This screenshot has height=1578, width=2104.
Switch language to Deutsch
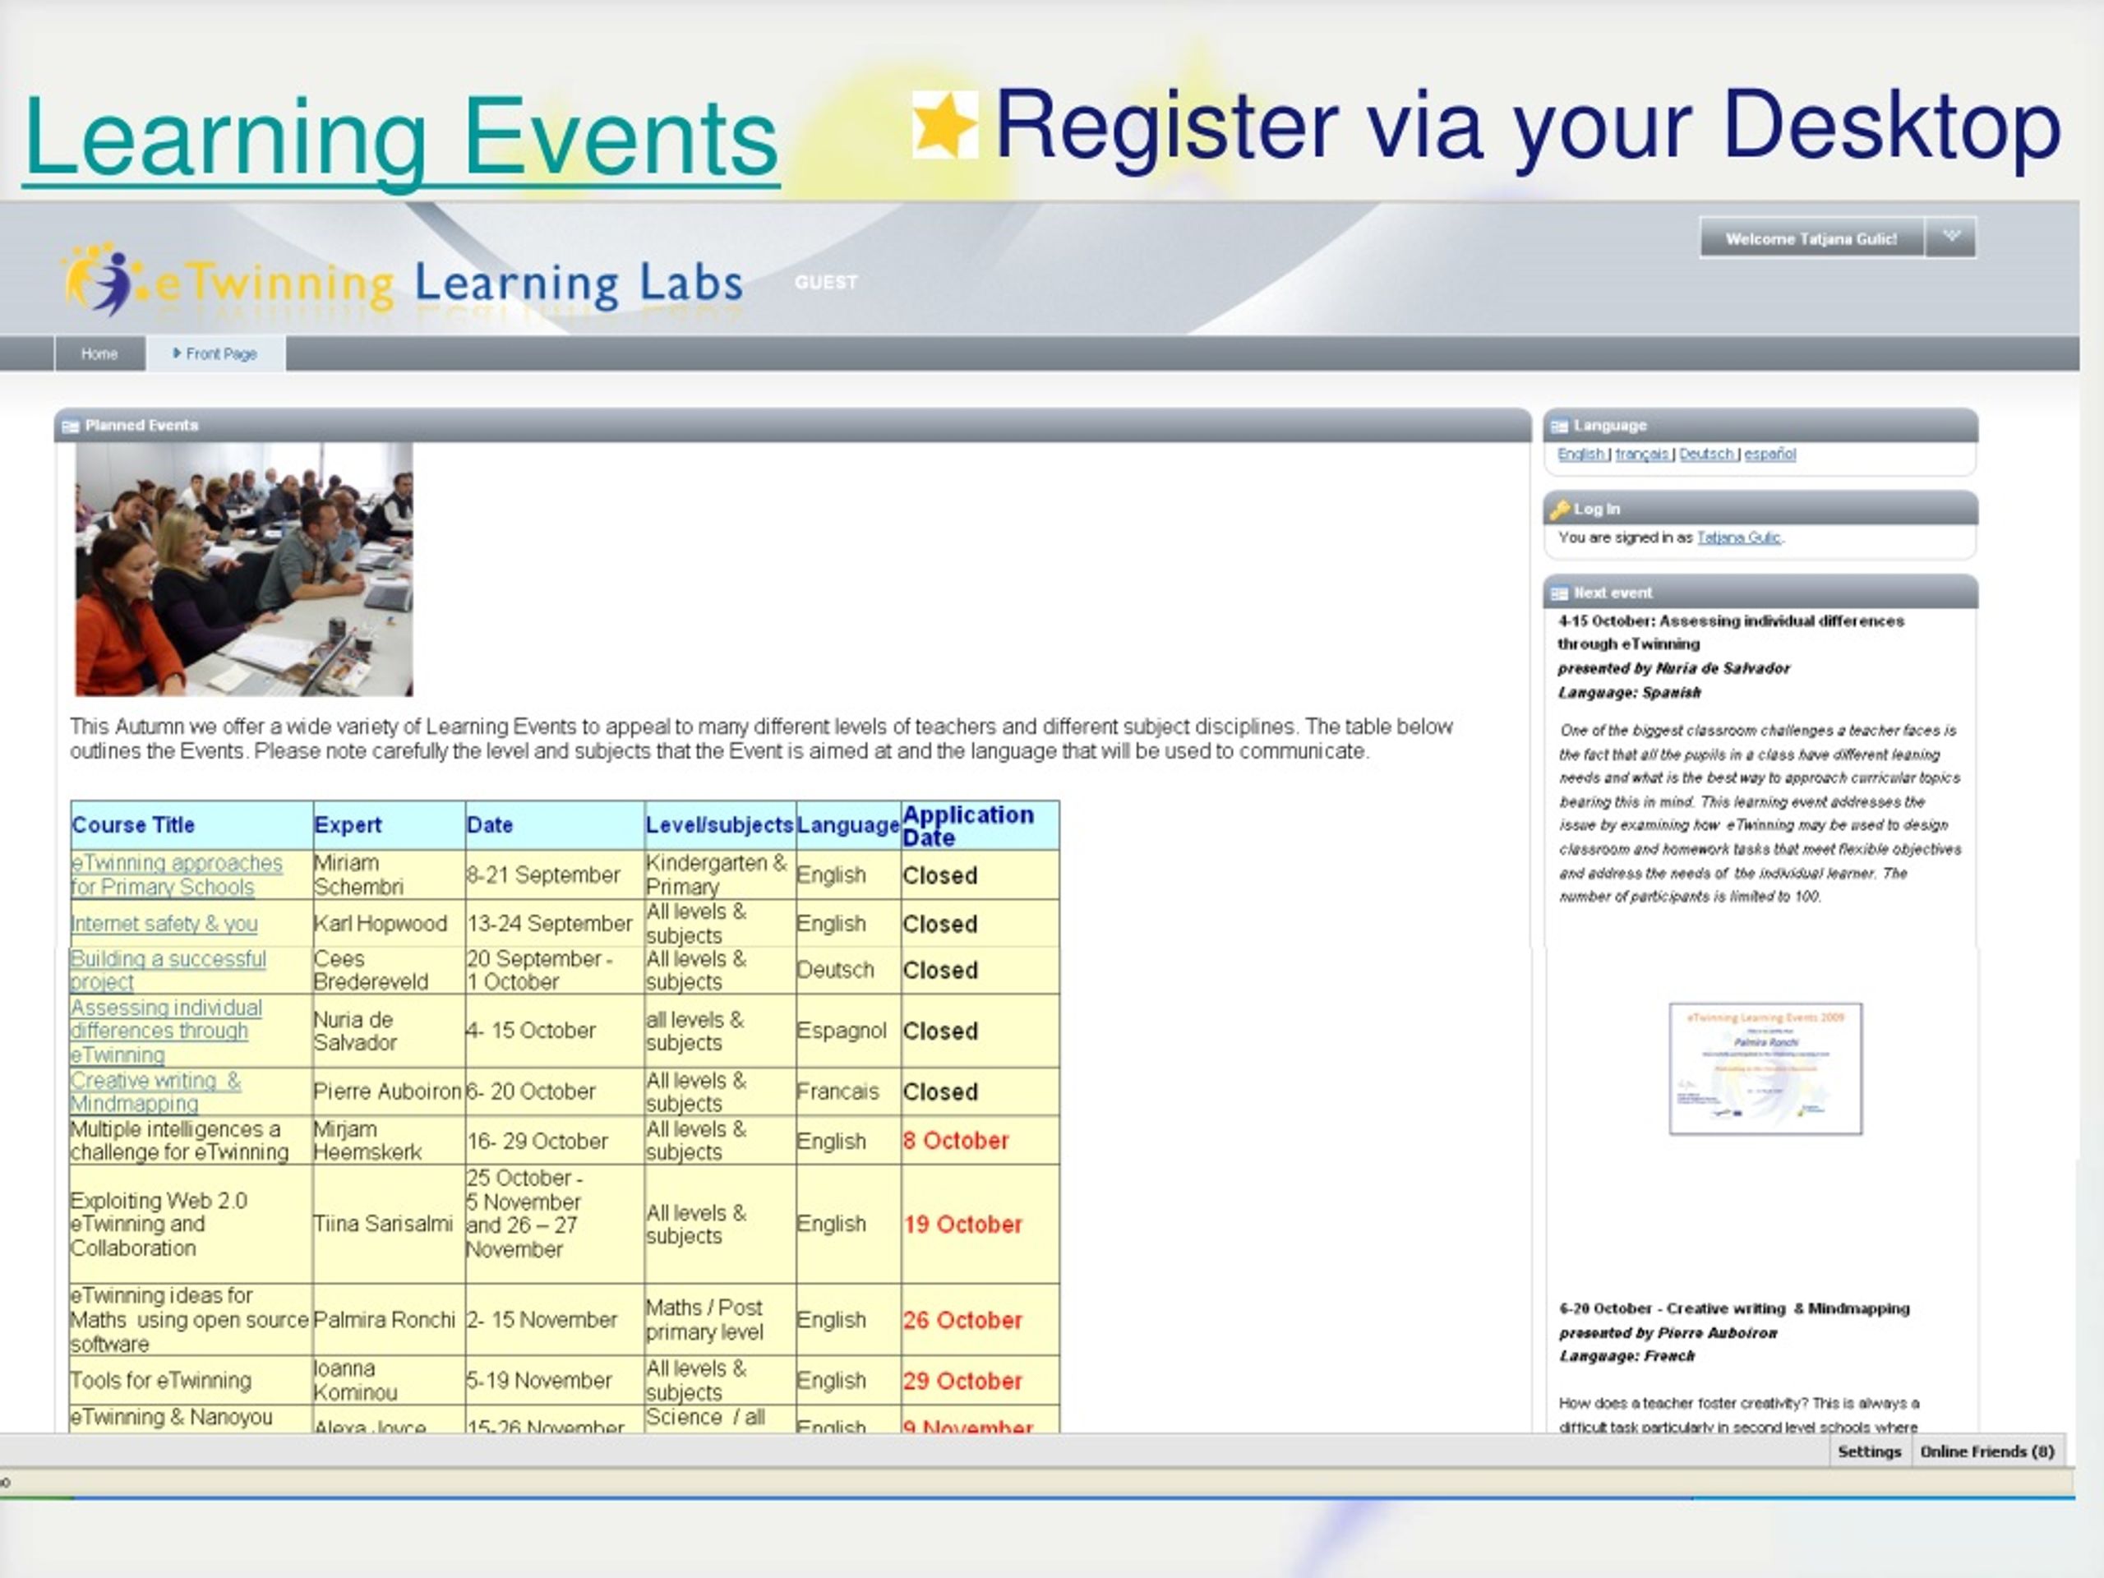click(x=1706, y=454)
